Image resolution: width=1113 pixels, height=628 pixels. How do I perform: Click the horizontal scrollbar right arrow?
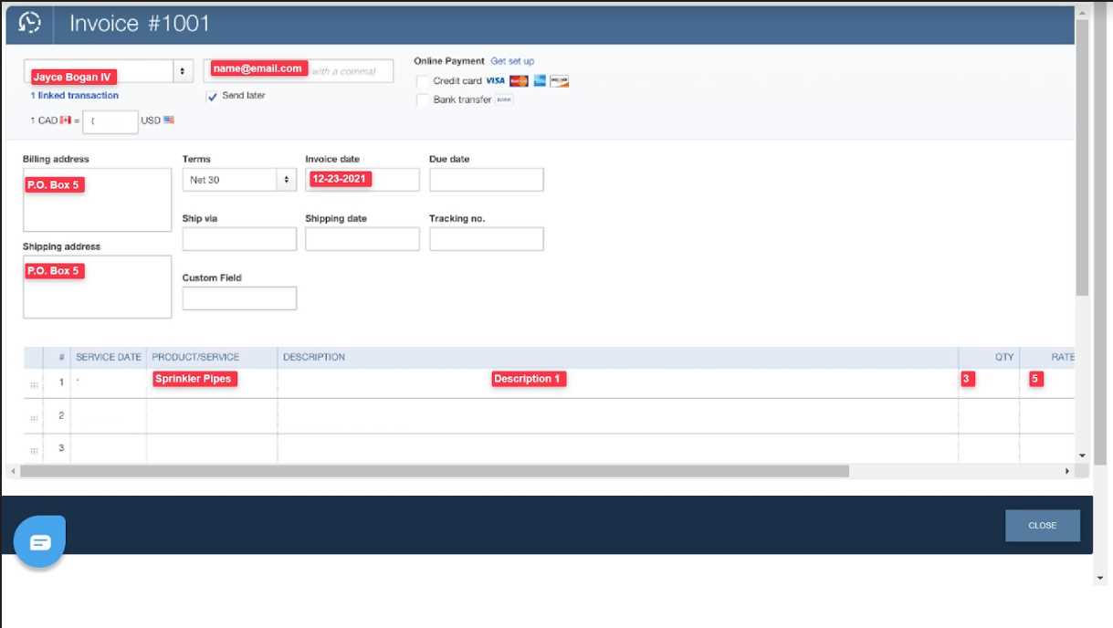click(1066, 471)
